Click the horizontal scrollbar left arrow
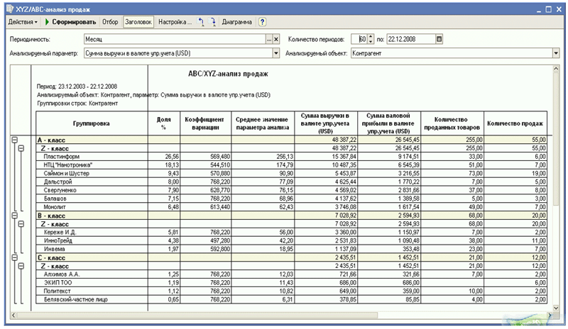Screen dimensions: 568x329 coord(13,316)
